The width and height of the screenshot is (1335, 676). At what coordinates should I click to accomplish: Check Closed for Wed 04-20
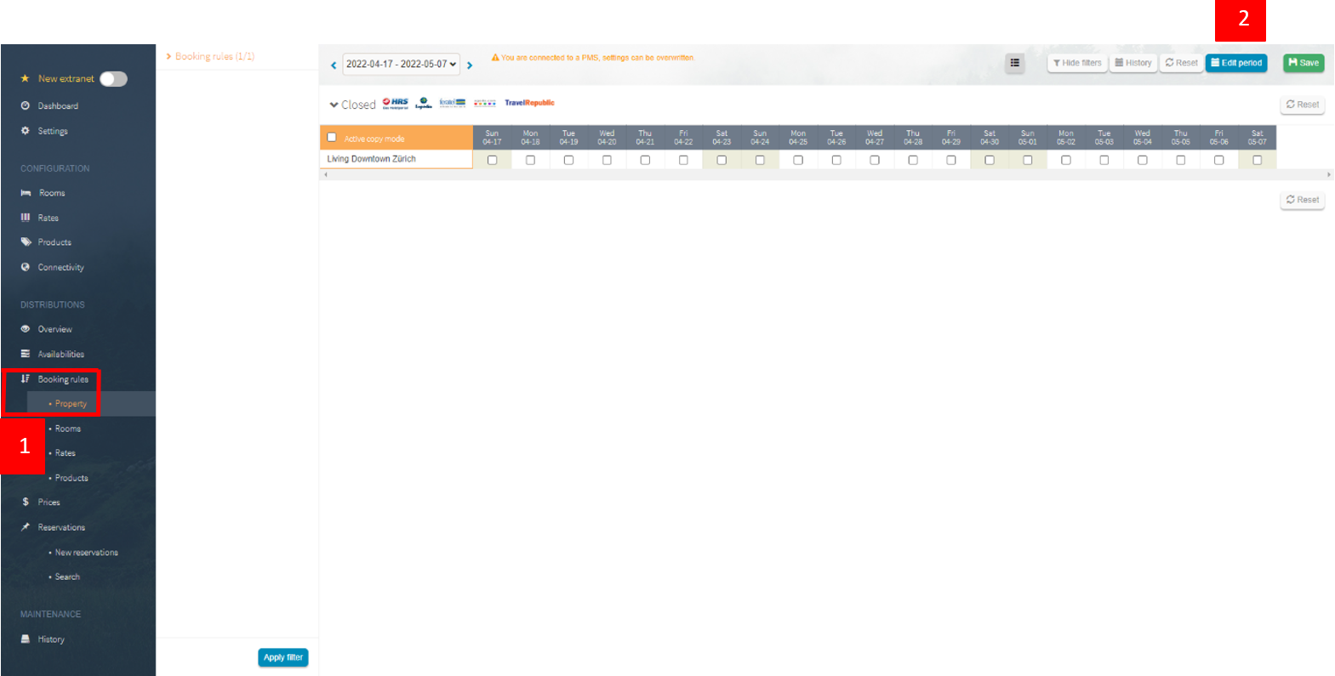tap(607, 160)
